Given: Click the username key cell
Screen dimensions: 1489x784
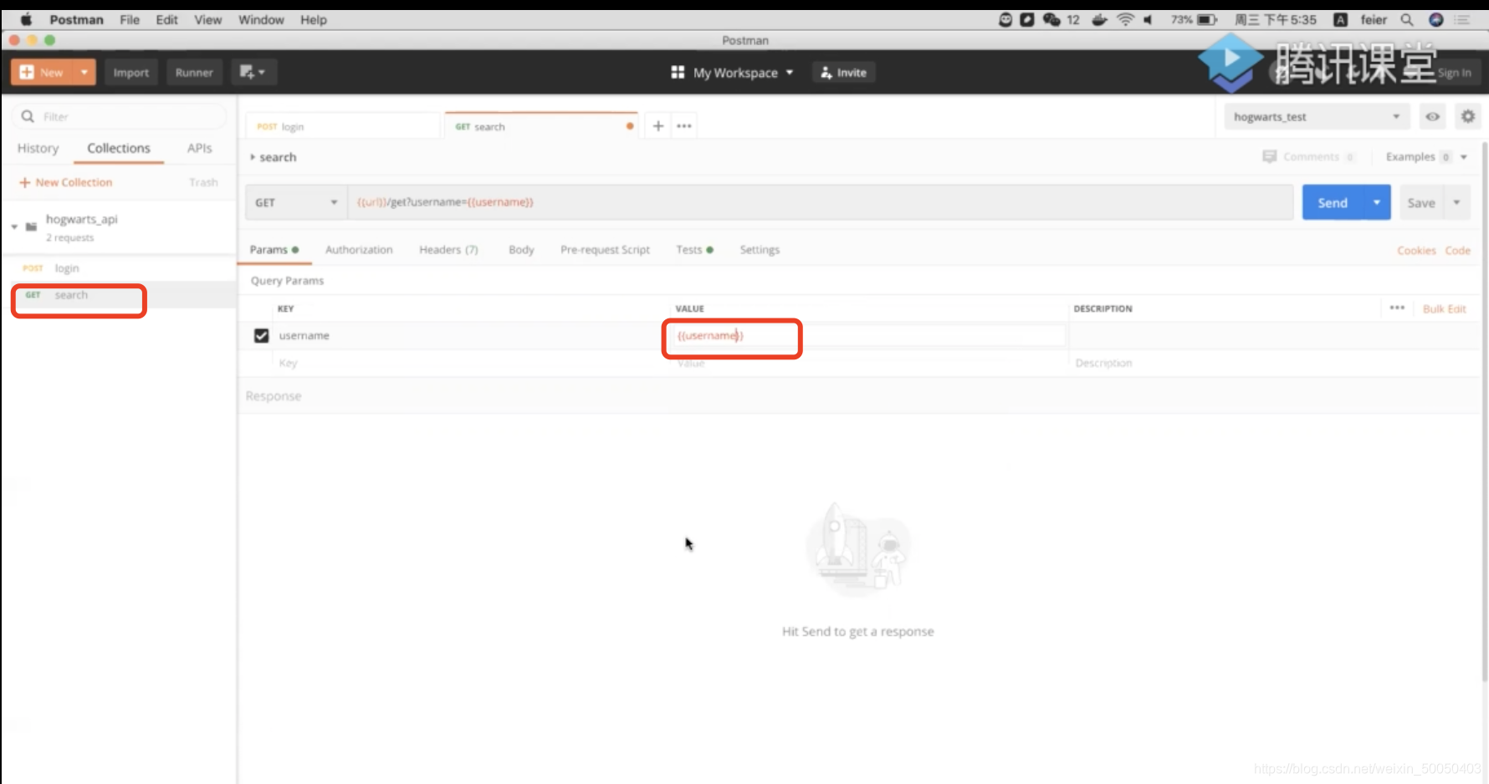Looking at the screenshot, I should pos(473,336).
